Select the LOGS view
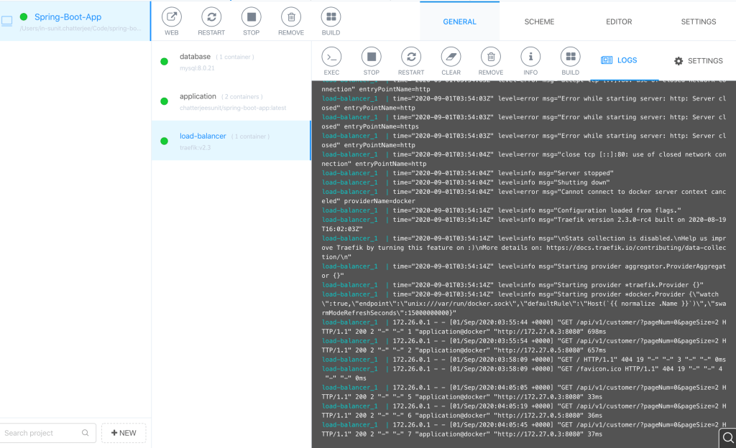 [619, 60]
